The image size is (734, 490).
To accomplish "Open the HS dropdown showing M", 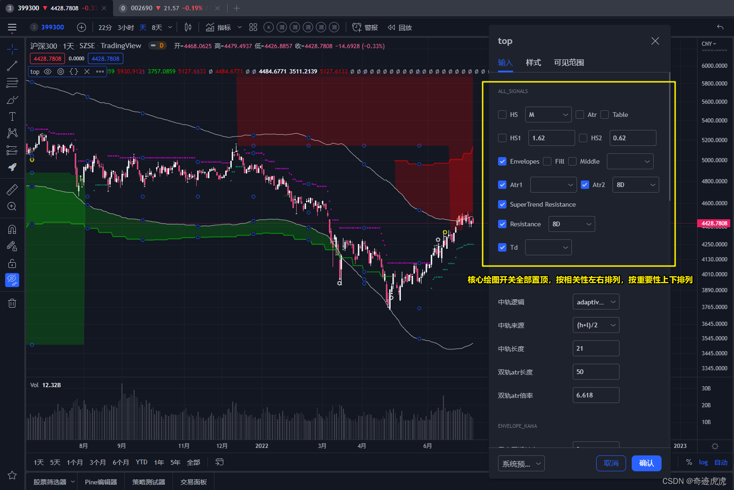I will 549,115.
